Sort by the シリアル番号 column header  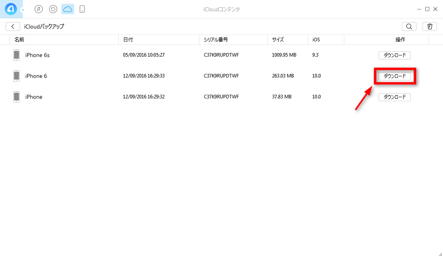pos(233,40)
